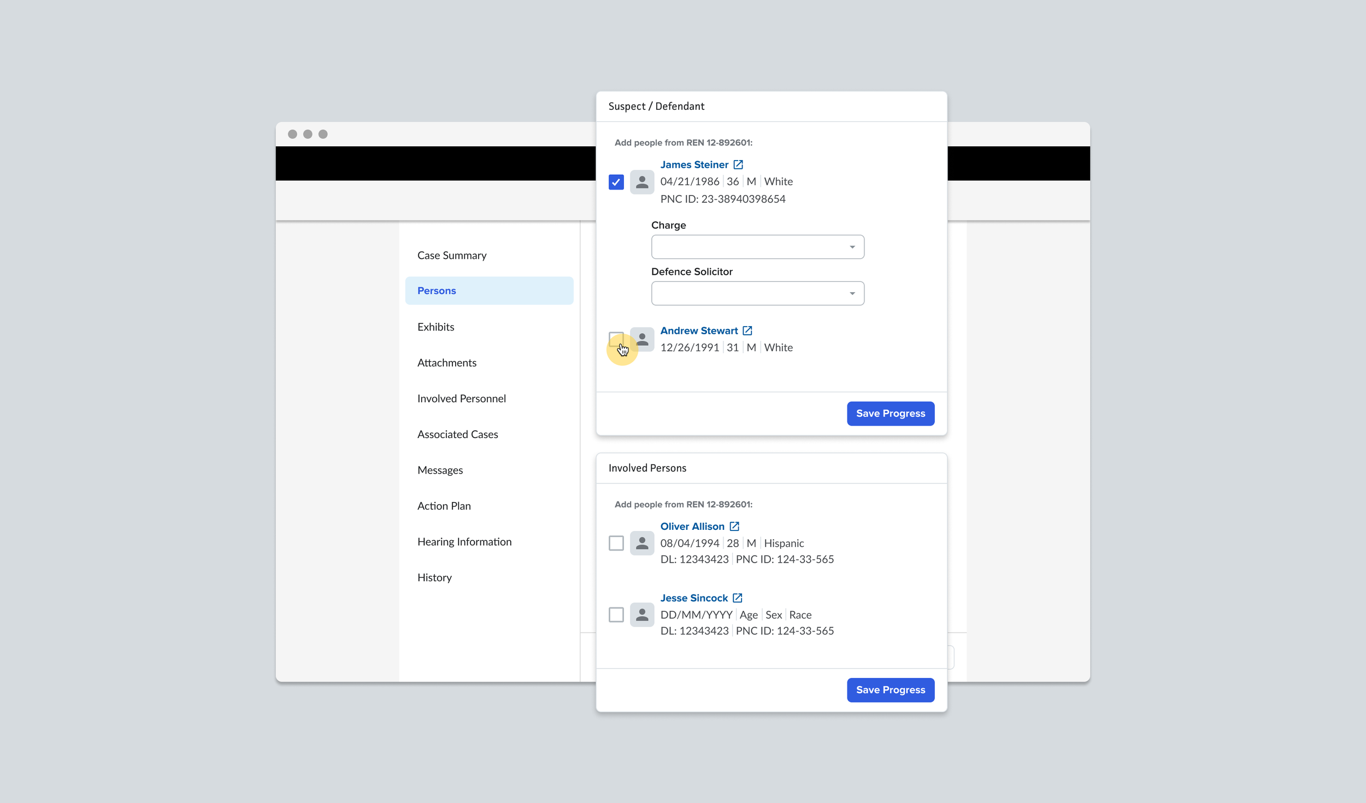Go to Case Summary section
Screen dimensions: 1366x803
[451, 255]
